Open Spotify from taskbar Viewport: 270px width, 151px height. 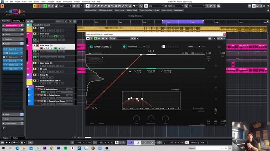pos(65,148)
